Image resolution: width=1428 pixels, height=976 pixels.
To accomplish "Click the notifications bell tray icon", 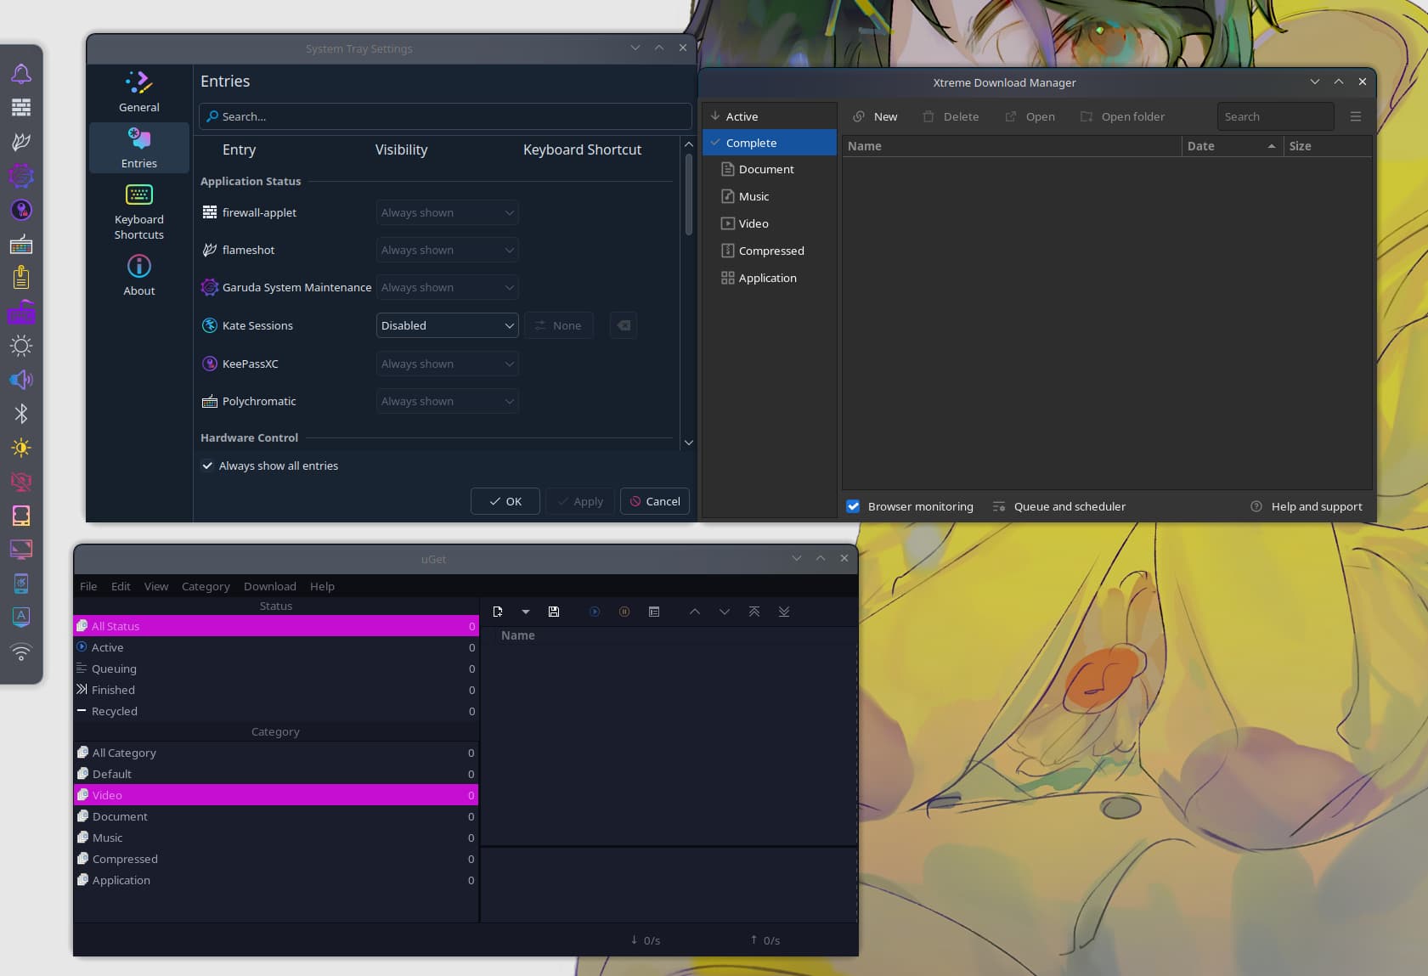I will pyautogui.click(x=21, y=74).
